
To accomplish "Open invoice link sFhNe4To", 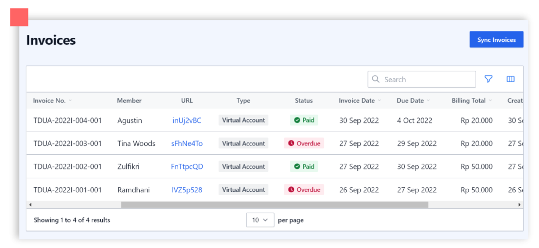I will (x=187, y=143).
